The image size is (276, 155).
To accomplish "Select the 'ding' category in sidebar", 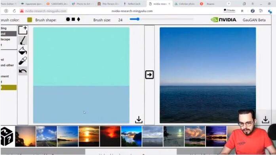I will point(4,28).
